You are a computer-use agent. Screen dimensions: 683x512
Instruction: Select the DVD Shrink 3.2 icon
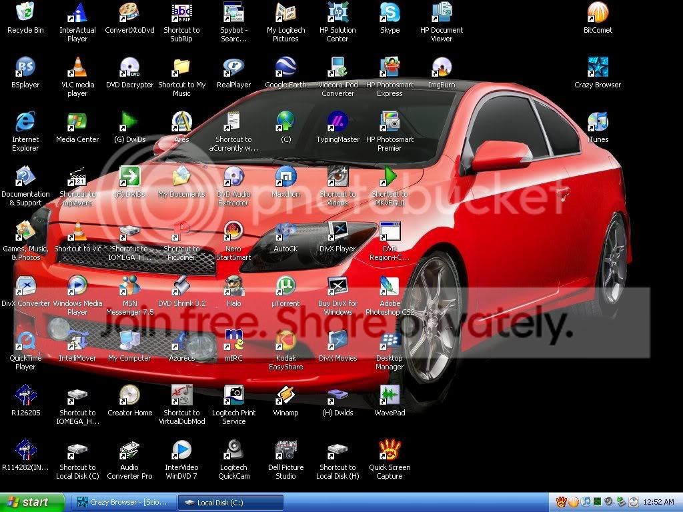pos(181,287)
